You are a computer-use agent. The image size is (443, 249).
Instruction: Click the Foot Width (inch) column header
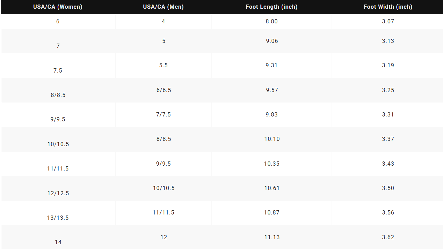pos(388,7)
